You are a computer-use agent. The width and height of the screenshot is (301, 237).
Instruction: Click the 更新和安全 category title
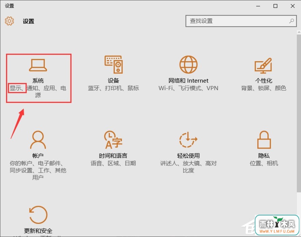pyautogui.click(x=38, y=231)
